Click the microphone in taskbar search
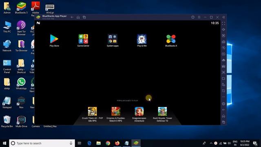261x147 pixels. click(x=71, y=143)
